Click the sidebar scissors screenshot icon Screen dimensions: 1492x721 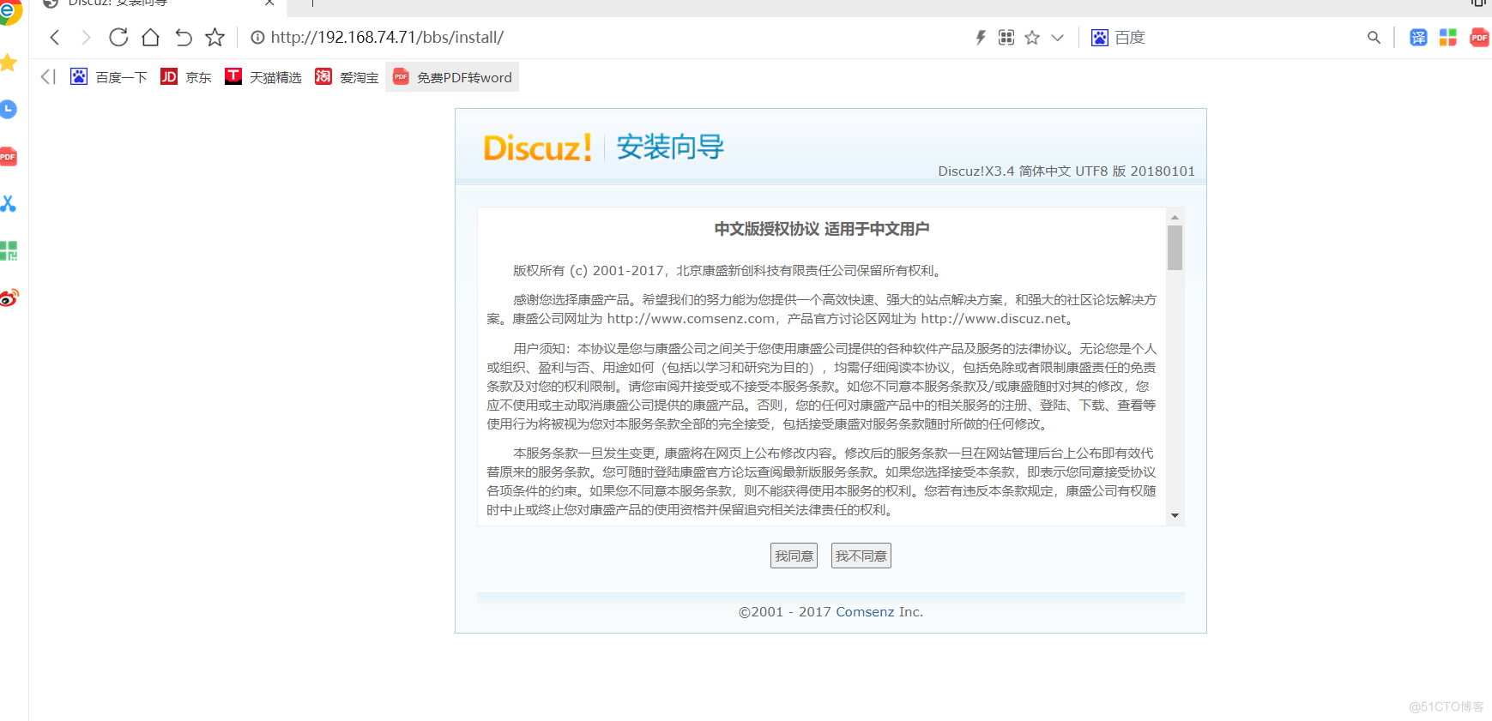[9, 203]
